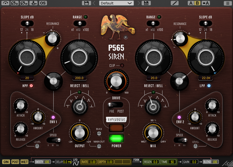
Task: Open the hamburger menu in top toolbar
Action: click(x=228, y=3)
